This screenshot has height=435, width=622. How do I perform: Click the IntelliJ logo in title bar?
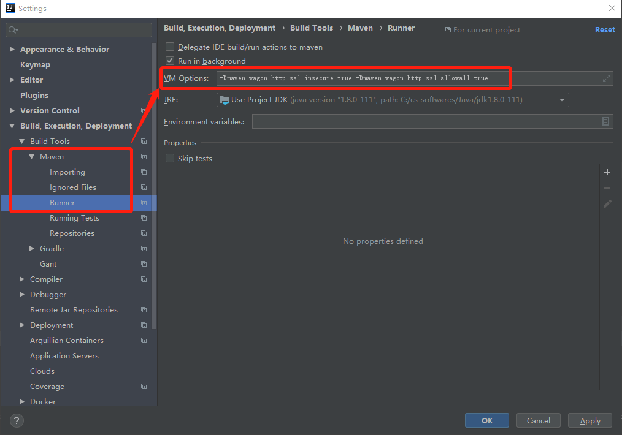coord(10,8)
